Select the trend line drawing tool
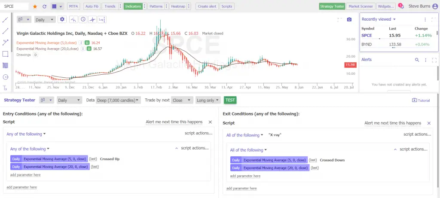This screenshot has height=198, width=440. 5,20
